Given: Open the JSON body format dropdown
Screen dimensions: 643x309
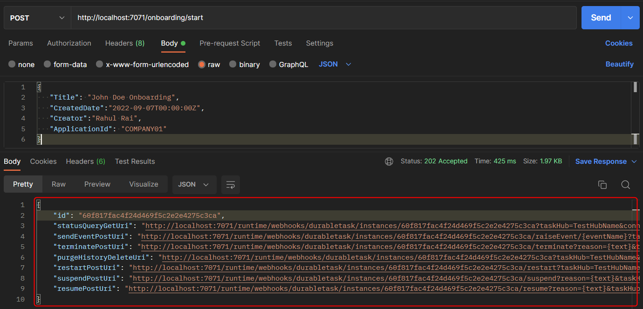Looking at the screenshot, I should [335, 64].
